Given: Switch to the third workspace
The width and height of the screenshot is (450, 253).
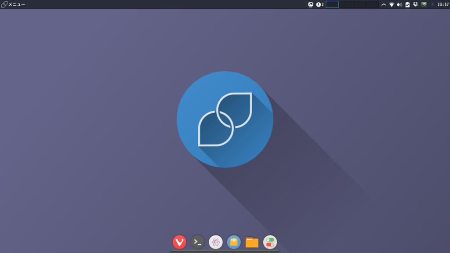Looking at the screenshot, I should 359,4.
